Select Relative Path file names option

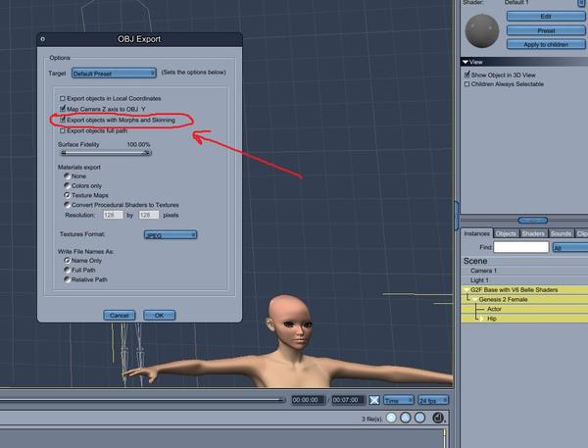[x=67, y=279]
